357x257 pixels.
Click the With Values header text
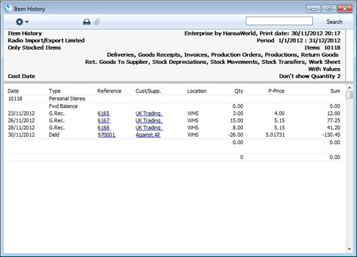click(x=324, y=69)
